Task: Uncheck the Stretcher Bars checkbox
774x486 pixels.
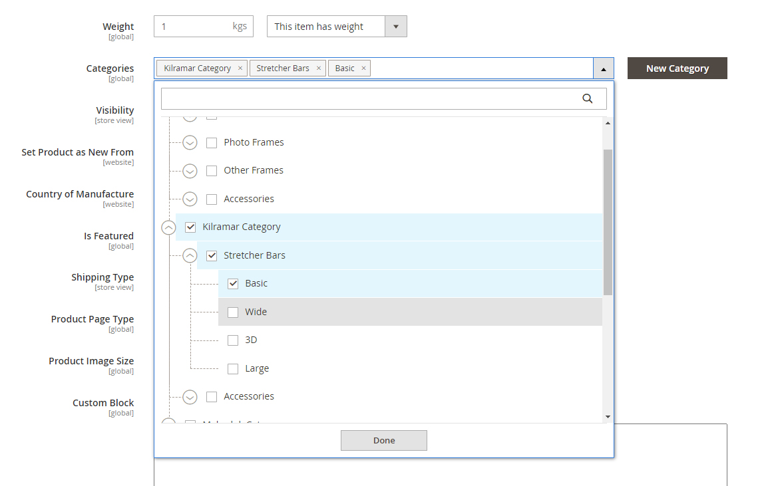Action: coord(211,256)
